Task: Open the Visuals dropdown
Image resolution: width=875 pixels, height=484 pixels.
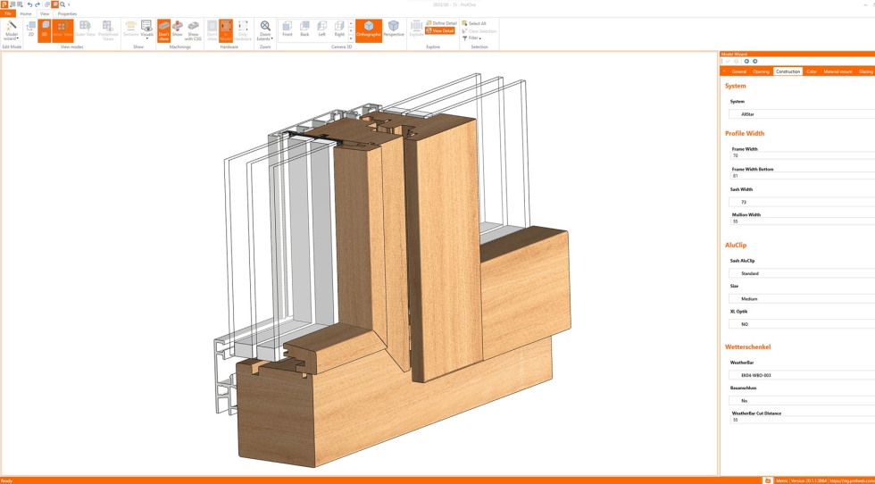Action: pos(146,30)
